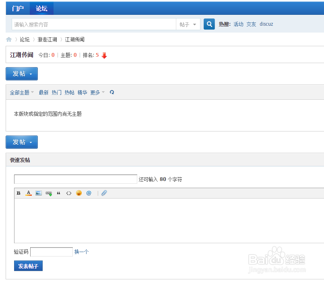The width and height of the screenshot is (324, 281).
Task: Click the home icon in the breadcrumb
Action: 9,39
